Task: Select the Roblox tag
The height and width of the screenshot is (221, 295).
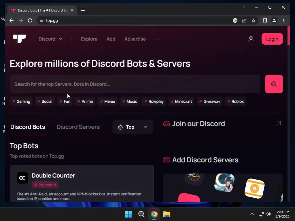Action: pos(236,102)
